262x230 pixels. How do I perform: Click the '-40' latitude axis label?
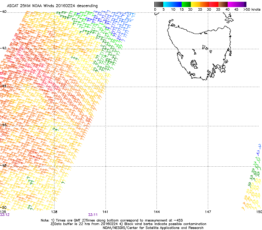click(3, 12)
